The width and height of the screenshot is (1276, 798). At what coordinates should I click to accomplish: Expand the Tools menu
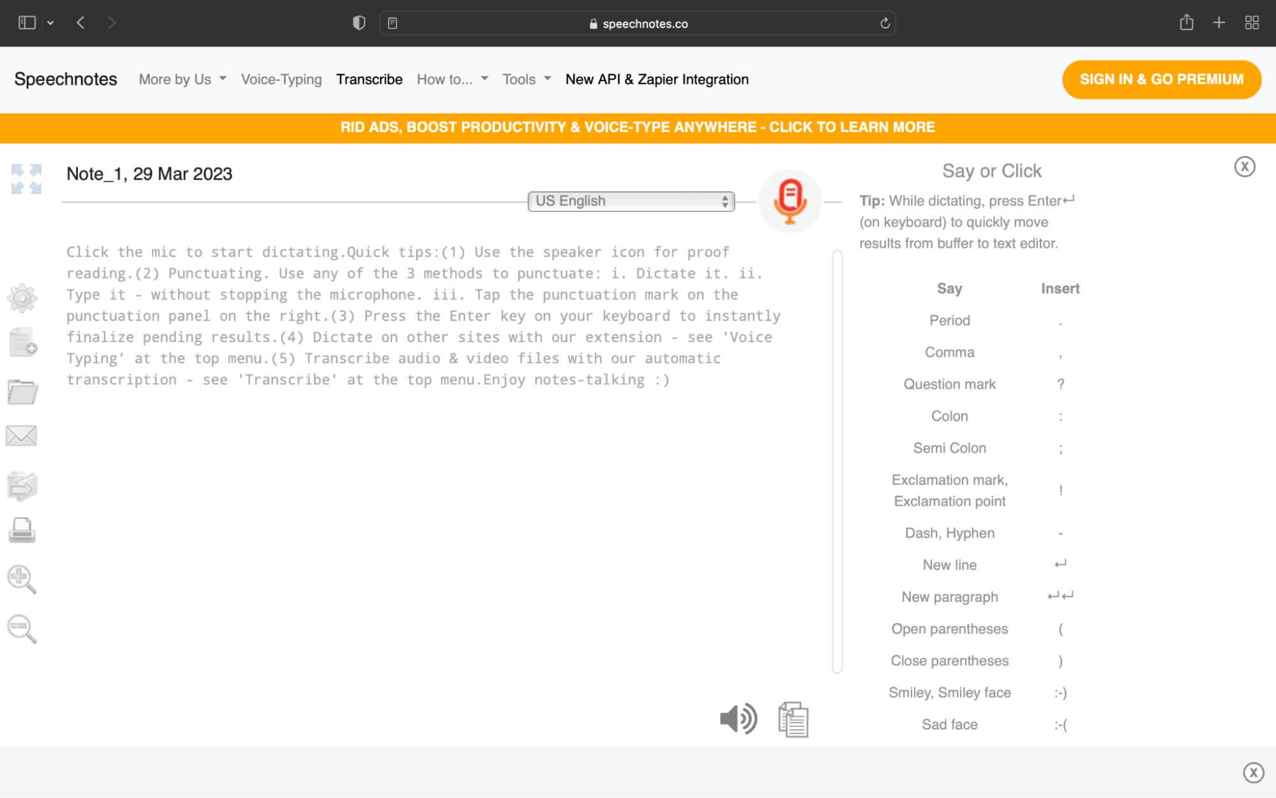[527, 79]
